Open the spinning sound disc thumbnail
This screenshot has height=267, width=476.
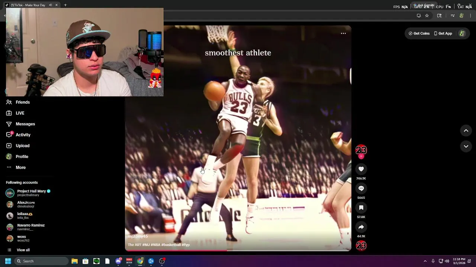pos(361,245)
